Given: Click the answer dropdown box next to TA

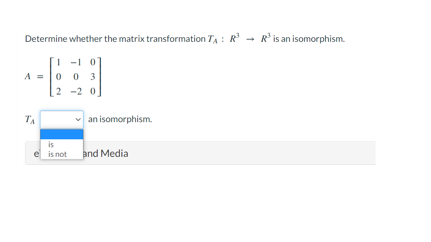Looking at the screenshot, I should click(x=60, y=119).
